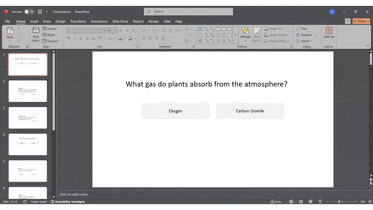Toggle the Notes pane button
Image resolution: width=373 pixels, height=210 pixels.
pos(276,202)
